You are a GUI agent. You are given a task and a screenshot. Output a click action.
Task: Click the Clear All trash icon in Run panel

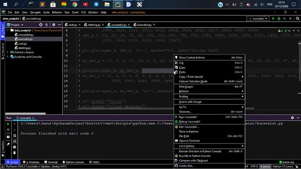point(15,153)
